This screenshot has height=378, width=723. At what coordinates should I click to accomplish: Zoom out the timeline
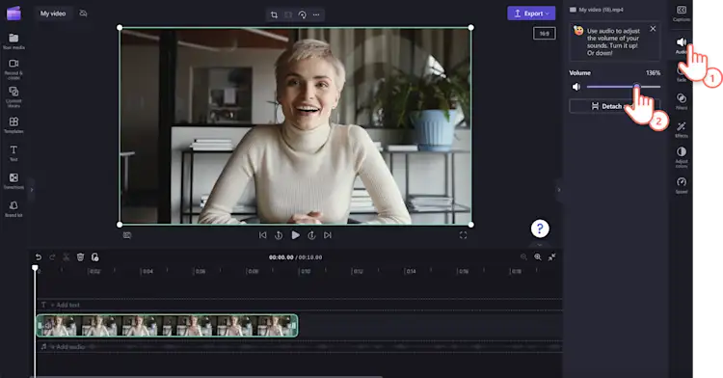523,257
